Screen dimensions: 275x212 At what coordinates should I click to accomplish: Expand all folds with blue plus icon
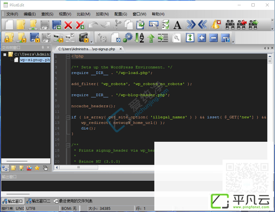[202, 38]
